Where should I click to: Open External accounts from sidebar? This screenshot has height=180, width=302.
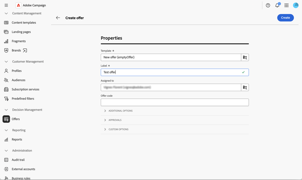coord(23,169)
